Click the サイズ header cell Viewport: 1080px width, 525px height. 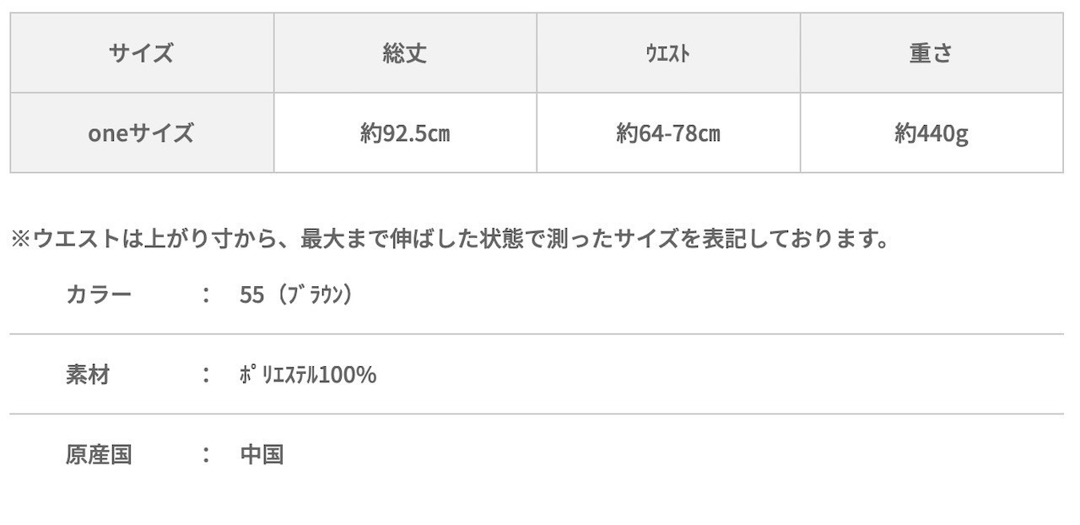click(142, 53)
